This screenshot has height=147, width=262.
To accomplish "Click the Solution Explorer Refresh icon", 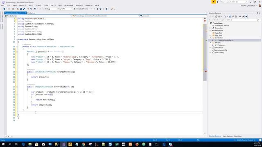I will coord(230,16).
